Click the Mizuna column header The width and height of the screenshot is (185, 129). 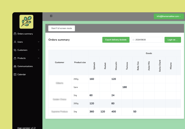coord(171,66)
